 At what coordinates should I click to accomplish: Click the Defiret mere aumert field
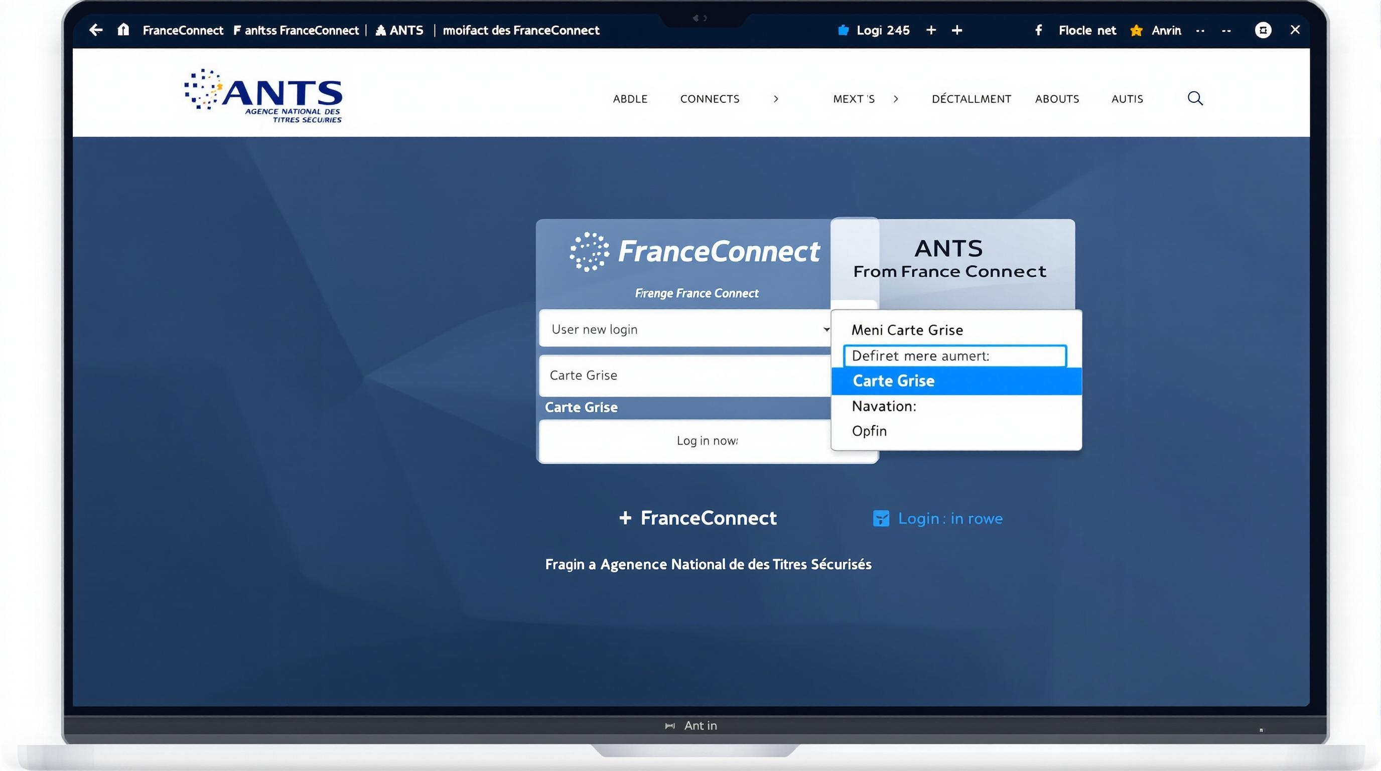tap(955, 356)
